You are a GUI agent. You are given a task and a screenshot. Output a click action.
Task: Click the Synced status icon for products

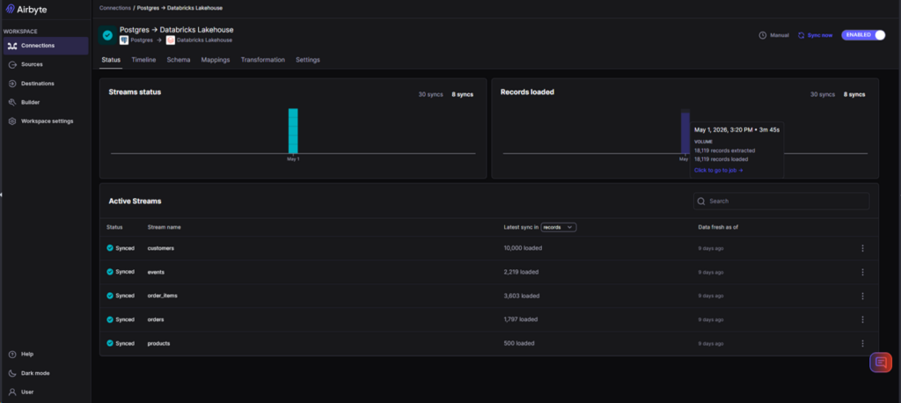pos(110,343)
